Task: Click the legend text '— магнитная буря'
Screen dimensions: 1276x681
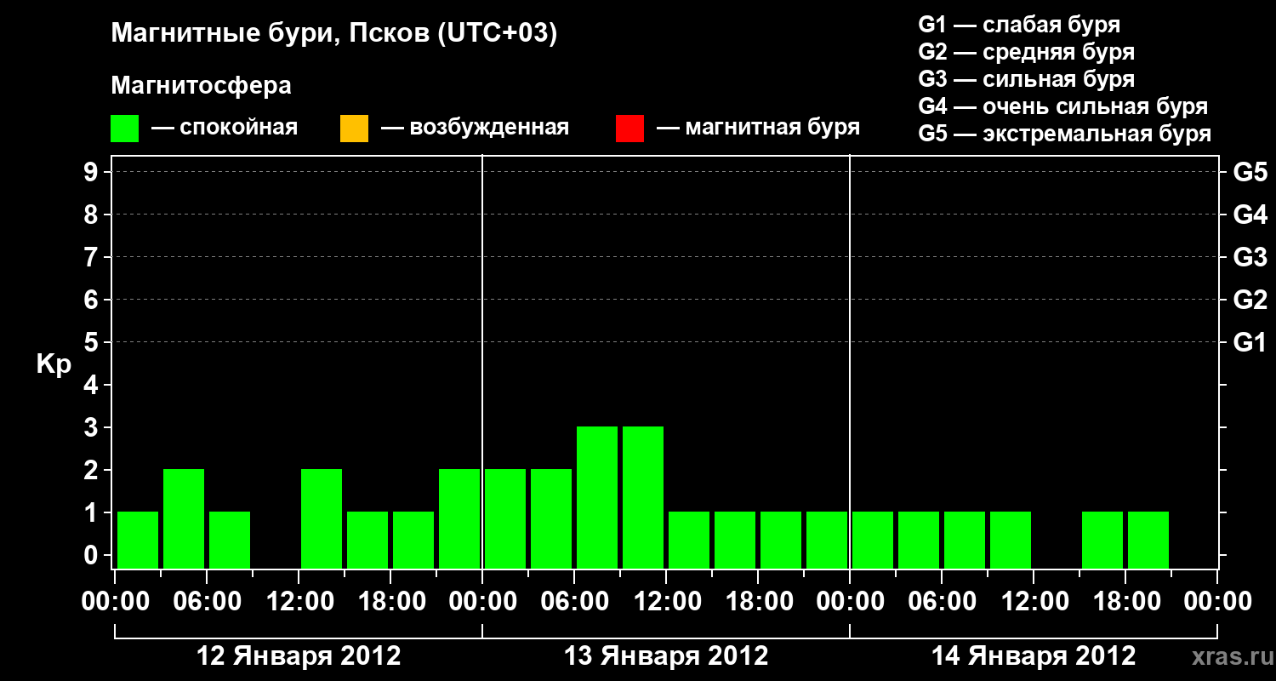Action: coord(758,128)
